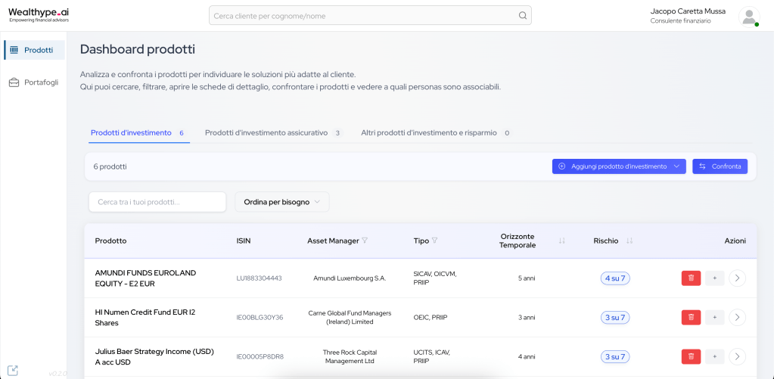This screenshot has height=379, width=774.
Task: Delete the HI Numen Credit Fund product
Action: [691, 318]
